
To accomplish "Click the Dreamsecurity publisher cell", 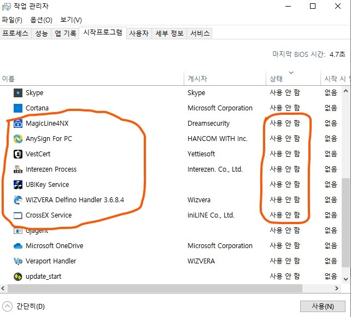I will point(209,124).
